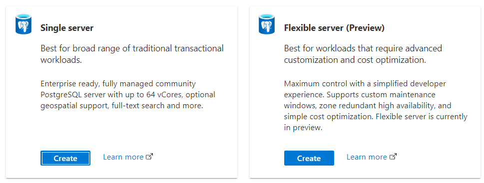The image size is (484, 183).
Task: Click the "Enterprise ready, fully managed" description paragraph
Action: (128, 95)
